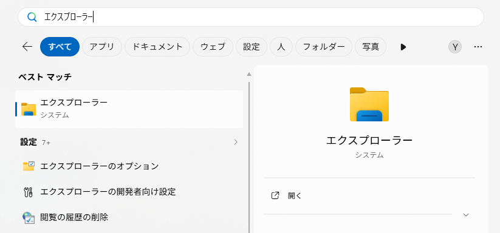Click the ベスト マッチ heading
The height and width of the screenshot is (233, 500).
coord(45,76)
